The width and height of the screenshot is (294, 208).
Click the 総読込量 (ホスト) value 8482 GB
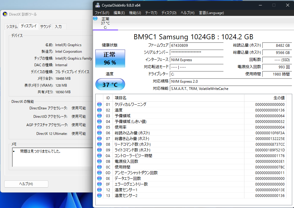[x=277, y=45]
